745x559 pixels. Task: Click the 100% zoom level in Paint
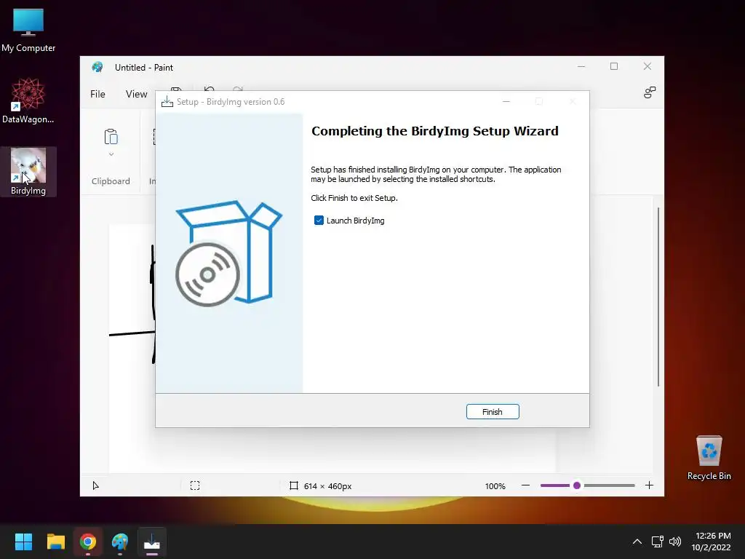pyautogui.click(x=495, y=486)
